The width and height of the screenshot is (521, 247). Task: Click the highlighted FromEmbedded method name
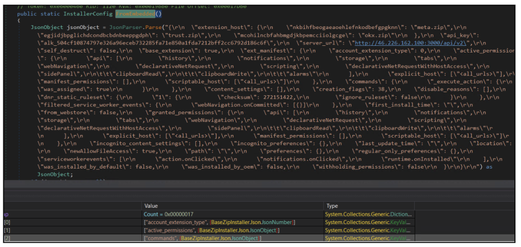click(135, 14)
